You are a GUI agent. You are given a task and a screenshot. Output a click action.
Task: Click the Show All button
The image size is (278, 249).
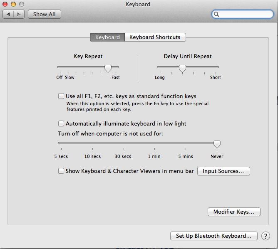(x=45, y=14)
